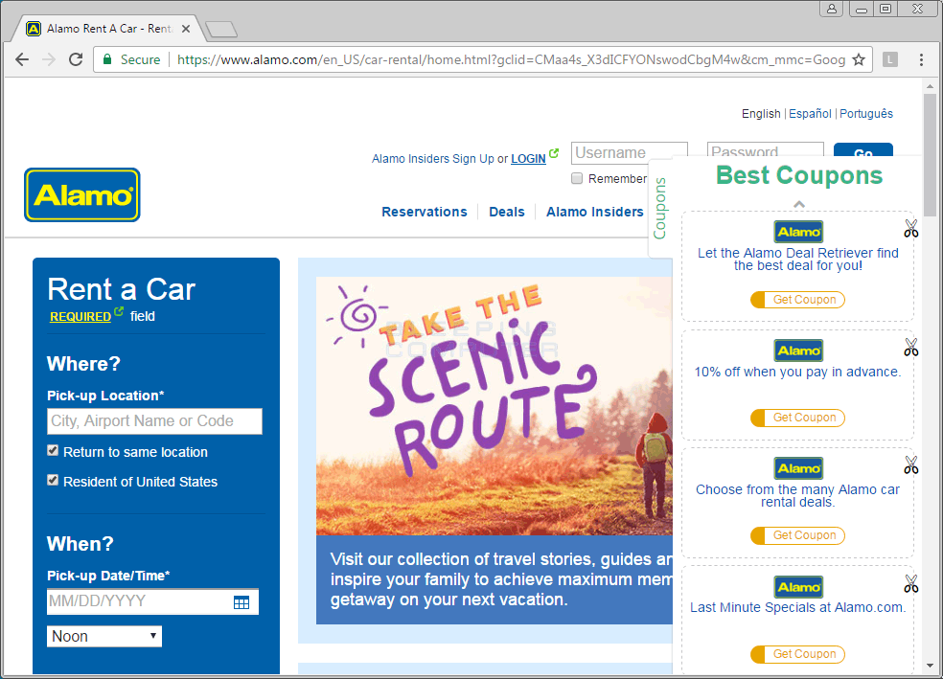Screen dimensions: 943x679
Task: Click the Password input field
Action: (x=765, y=150)
